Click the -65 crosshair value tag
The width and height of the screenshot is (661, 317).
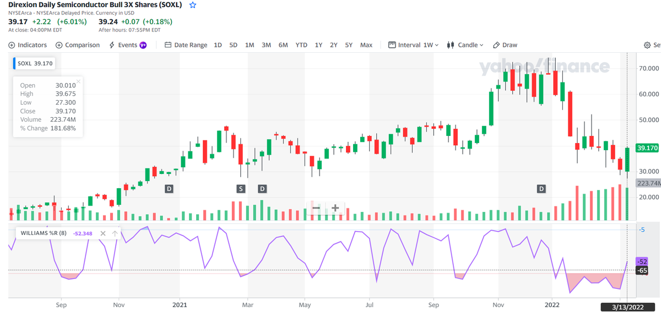pyautogui.click(x=642, y=270)
